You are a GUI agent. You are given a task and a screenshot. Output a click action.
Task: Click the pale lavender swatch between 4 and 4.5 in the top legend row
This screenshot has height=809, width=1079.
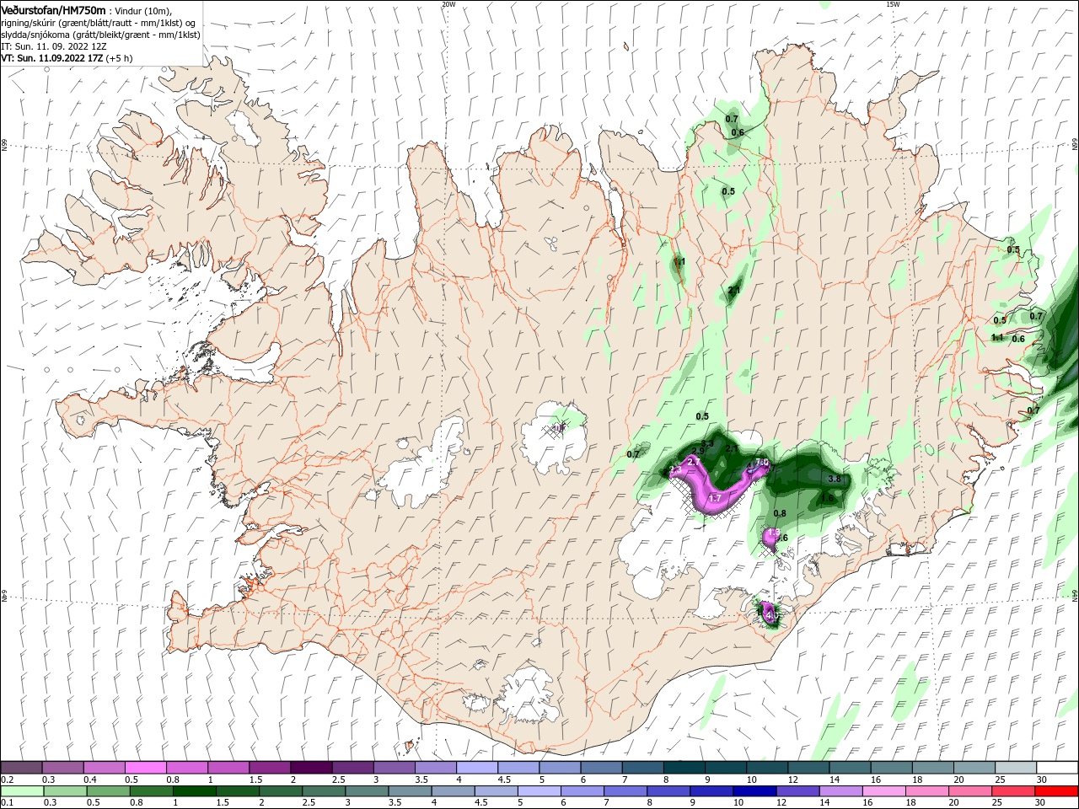(x=477, y=768)
